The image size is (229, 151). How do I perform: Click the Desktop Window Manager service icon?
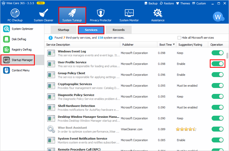click(51, 119)
